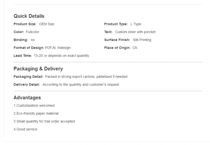
Task: Select the Lead Time text line
Action: pyautogui.click(x=51, y=56)
